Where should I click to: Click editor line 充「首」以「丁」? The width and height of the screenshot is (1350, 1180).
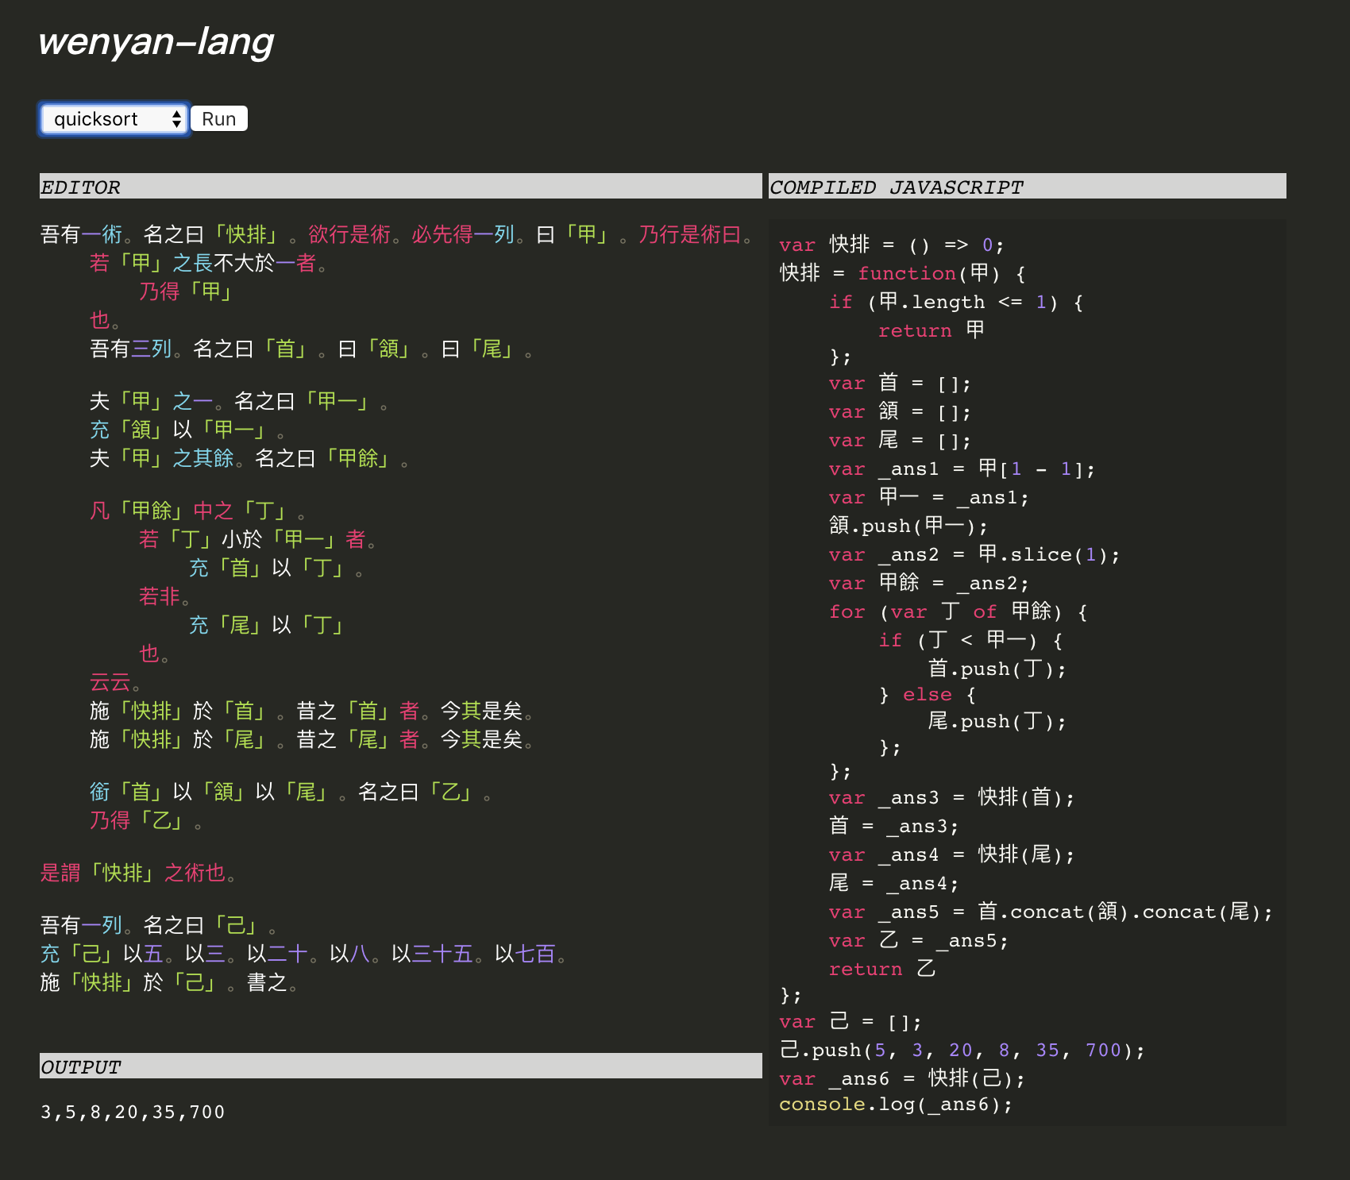[276, 569]
